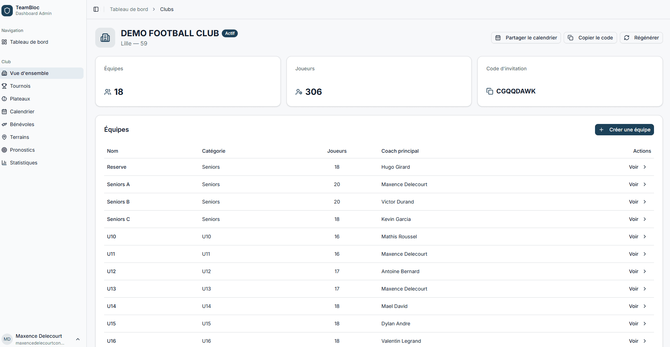Go to Calendrier in sidebar

pos(22,112)
